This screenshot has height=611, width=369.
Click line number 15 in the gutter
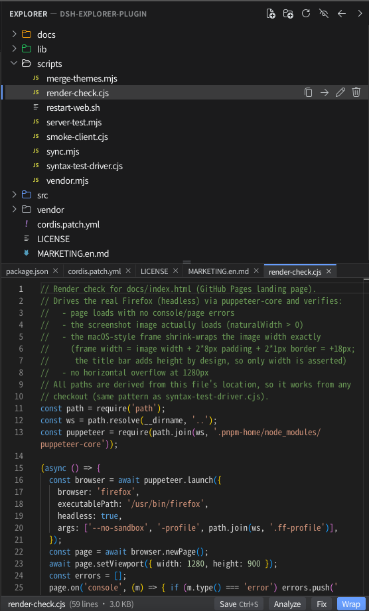click(19, 468)
